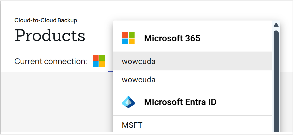Click the Current connection label
294x135 pixels.
pyautogui.click(x=51, y=62)
